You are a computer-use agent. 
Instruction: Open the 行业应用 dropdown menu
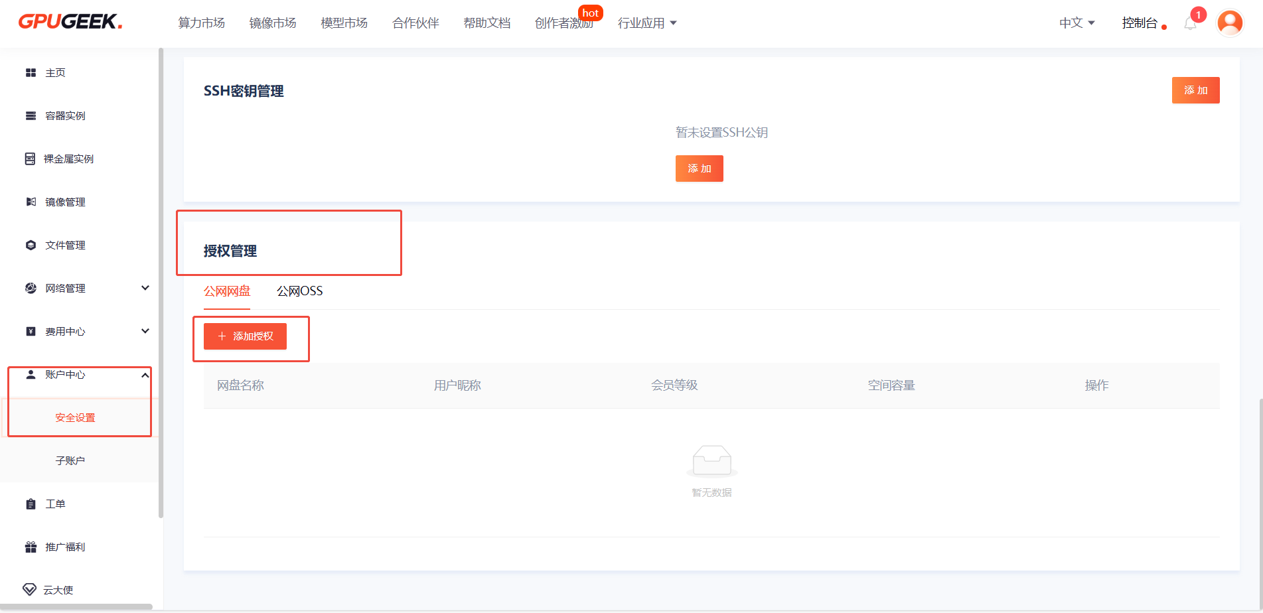(x=647, y=23)
